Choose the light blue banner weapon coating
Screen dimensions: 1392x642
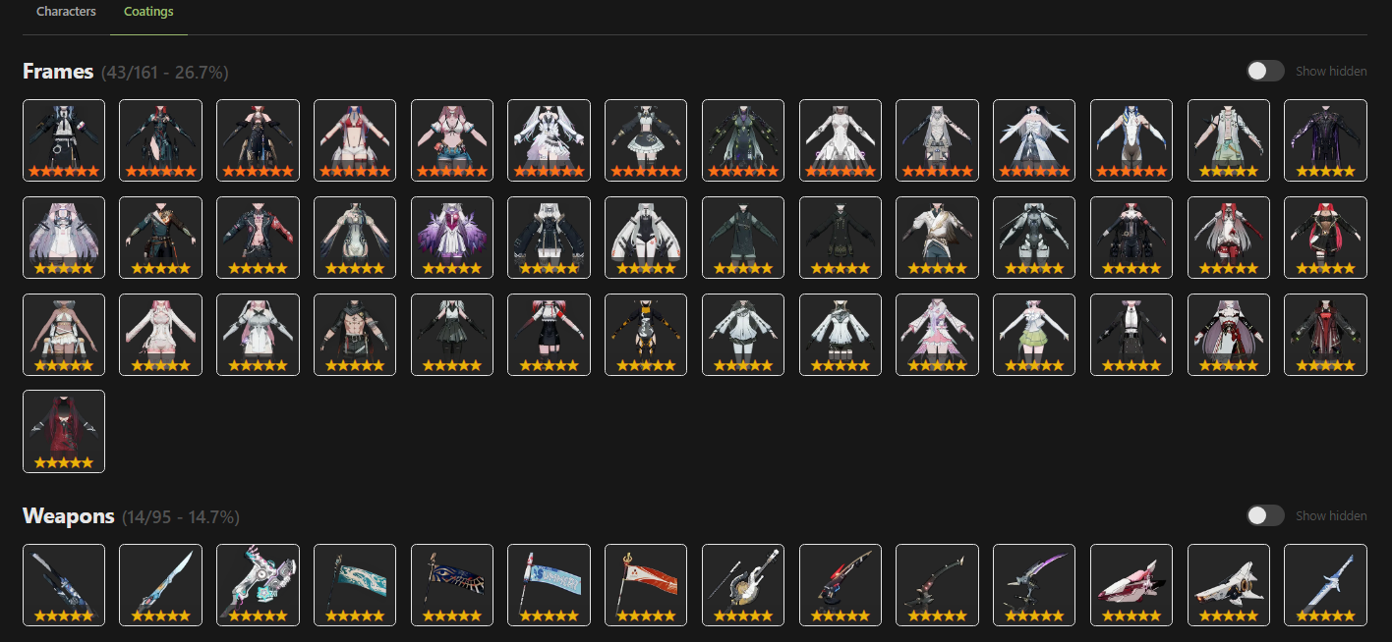point(550,585)
